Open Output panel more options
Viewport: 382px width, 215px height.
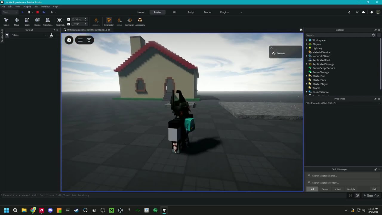coord(57,35)
